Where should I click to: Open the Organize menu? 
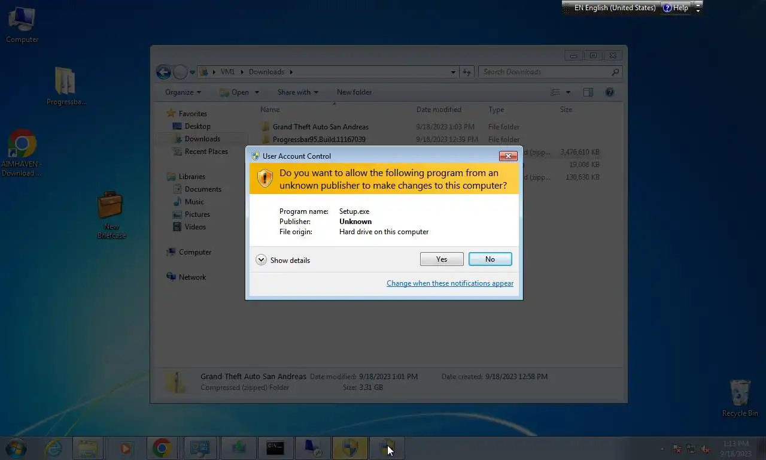click(x=183, y=92)
